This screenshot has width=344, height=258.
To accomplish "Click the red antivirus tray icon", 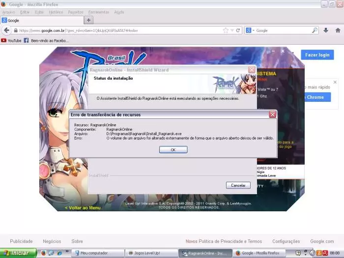I will click(325, 253).
